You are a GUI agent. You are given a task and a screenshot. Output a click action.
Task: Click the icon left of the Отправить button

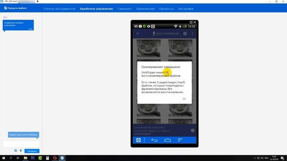coord(21,151)
